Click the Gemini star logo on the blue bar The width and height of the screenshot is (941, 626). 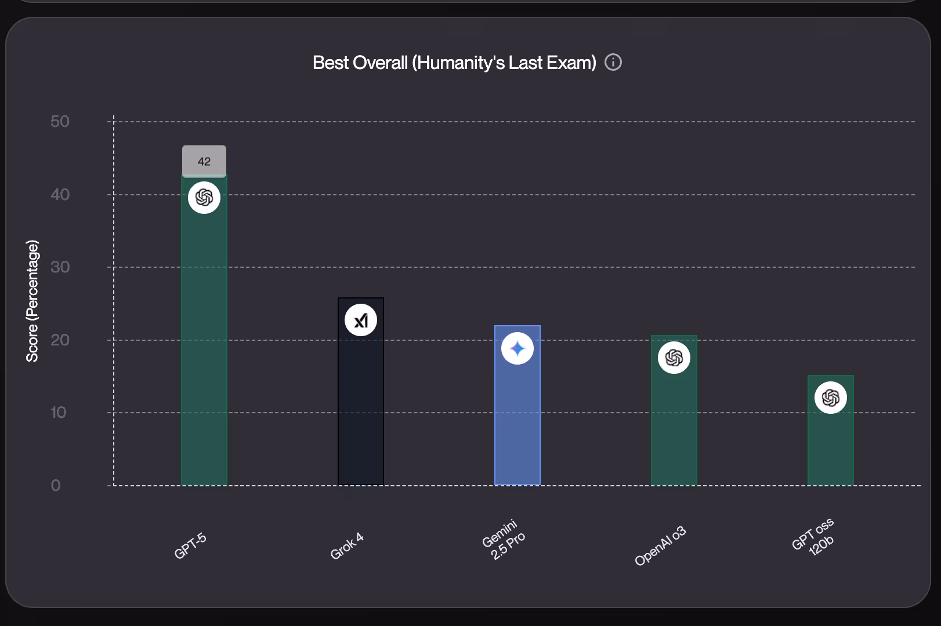[x=517, y=348]
